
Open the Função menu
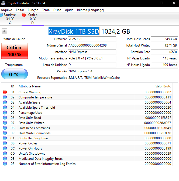point(33,10)
